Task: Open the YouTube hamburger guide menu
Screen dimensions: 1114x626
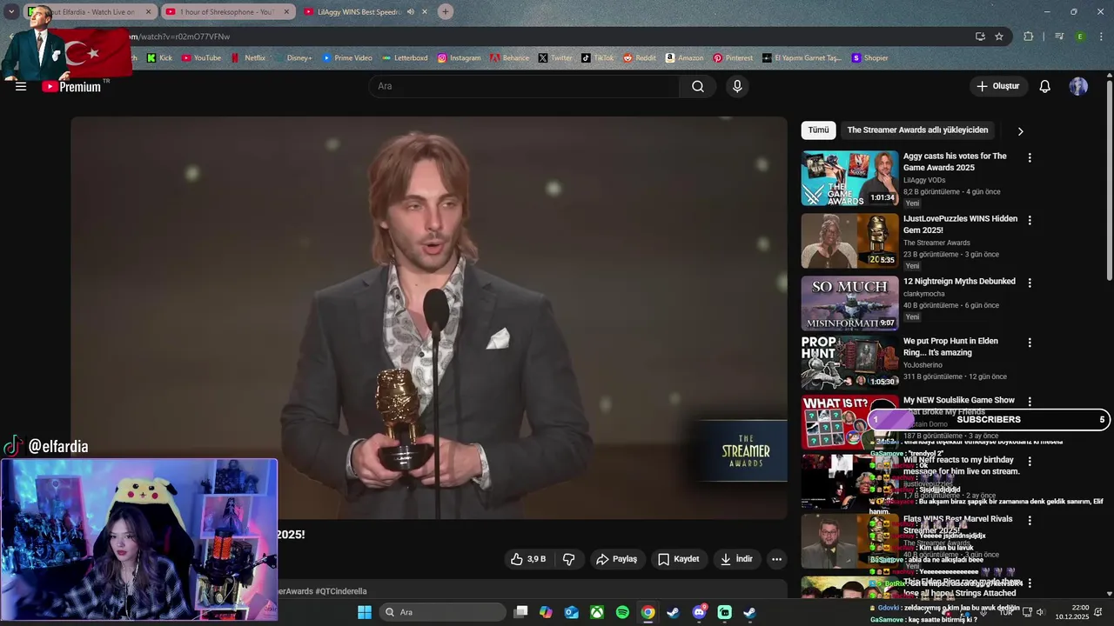Action: coord(21,86)
